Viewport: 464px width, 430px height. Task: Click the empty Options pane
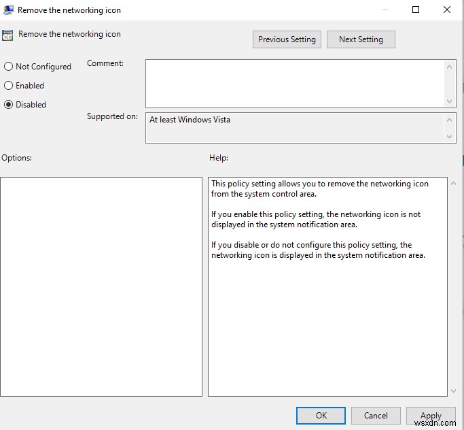pyautogui.click(x=101, y=286)
